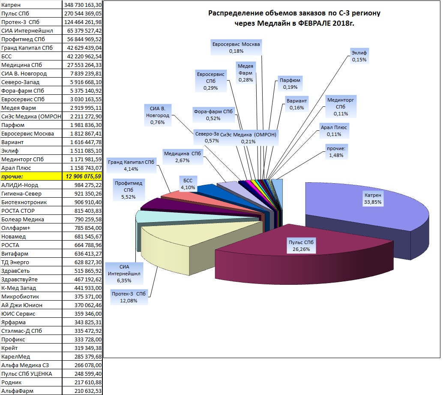Click the Протек-3 СПб 12,08% data label
Viewport: 443px width, 395px height.
[129, 297]
